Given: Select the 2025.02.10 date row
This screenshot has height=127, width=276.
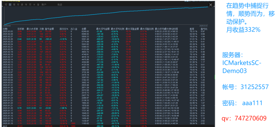Looking at the screenshot, I should (106, 70).
